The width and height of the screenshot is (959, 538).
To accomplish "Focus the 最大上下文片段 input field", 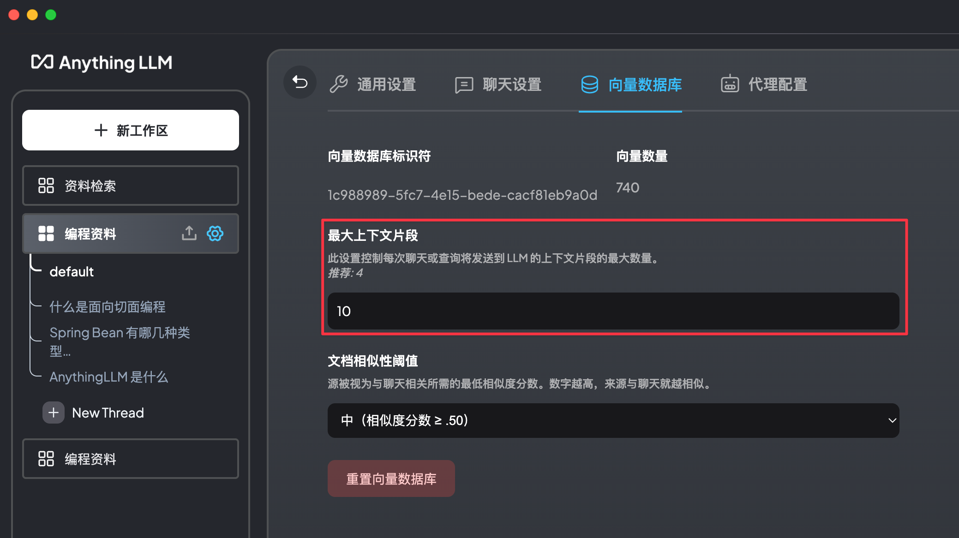I will click(x=613, y=311).
